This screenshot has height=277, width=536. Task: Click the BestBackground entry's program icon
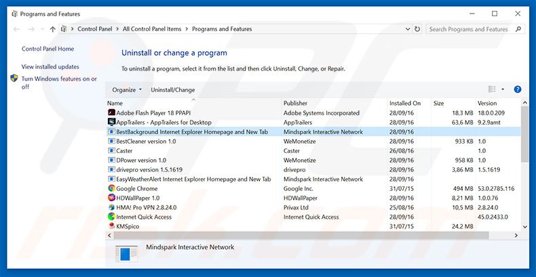click(111, 131)
